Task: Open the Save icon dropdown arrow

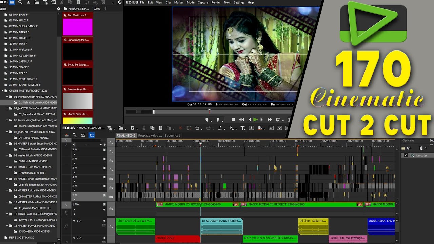Action: click(x=137, y=129)
